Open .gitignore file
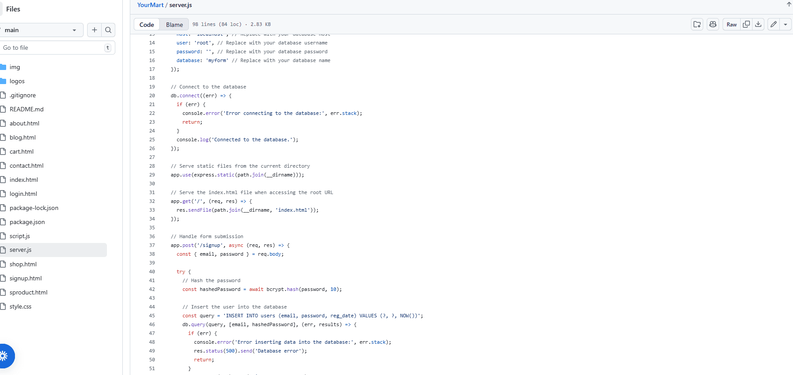This screenshot has height=375, width=793. [23, 95]
